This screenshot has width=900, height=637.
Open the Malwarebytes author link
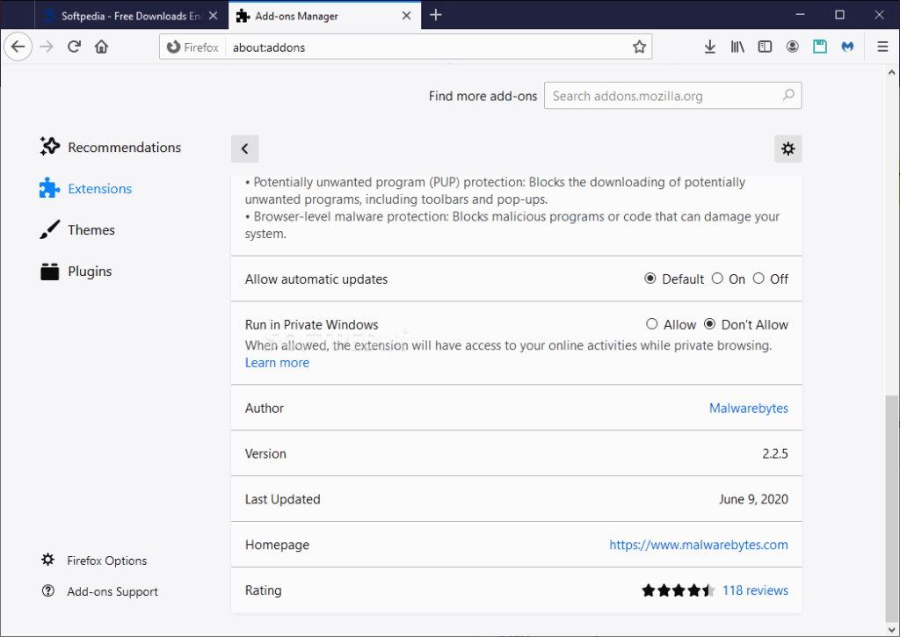pyautogui.click(x=749, y=408)
